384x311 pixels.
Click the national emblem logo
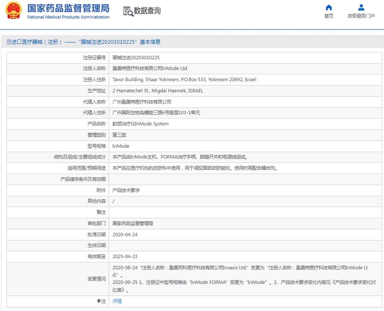tap(13, 10)
